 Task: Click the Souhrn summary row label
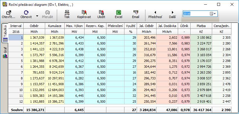click(x=16, y=110)
